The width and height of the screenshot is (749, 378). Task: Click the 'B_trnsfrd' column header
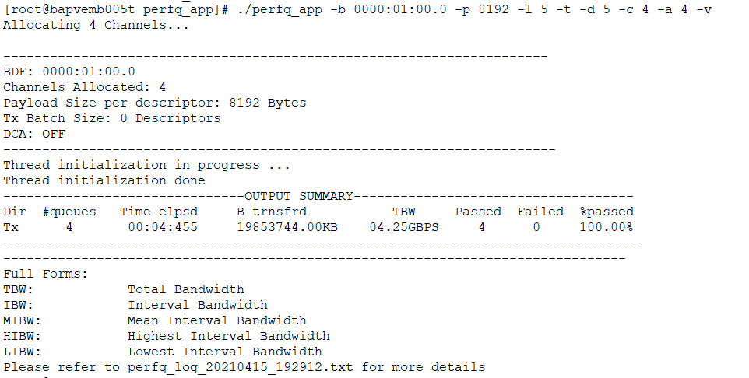271,212
